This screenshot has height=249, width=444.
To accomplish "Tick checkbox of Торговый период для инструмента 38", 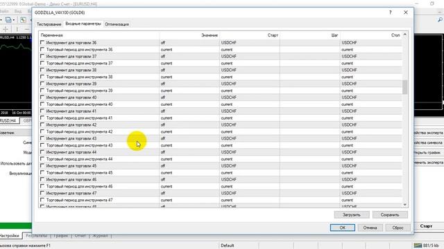I will point(42,77).
